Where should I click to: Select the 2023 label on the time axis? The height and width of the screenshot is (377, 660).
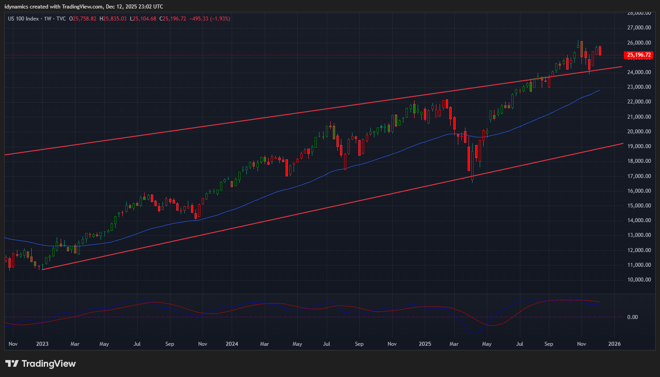coord(42,344)
